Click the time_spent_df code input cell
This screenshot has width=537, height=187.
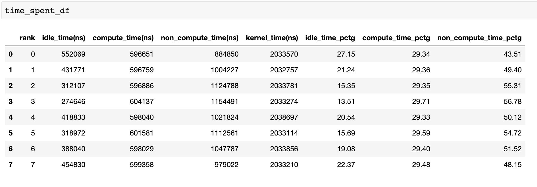coord(269,11)
